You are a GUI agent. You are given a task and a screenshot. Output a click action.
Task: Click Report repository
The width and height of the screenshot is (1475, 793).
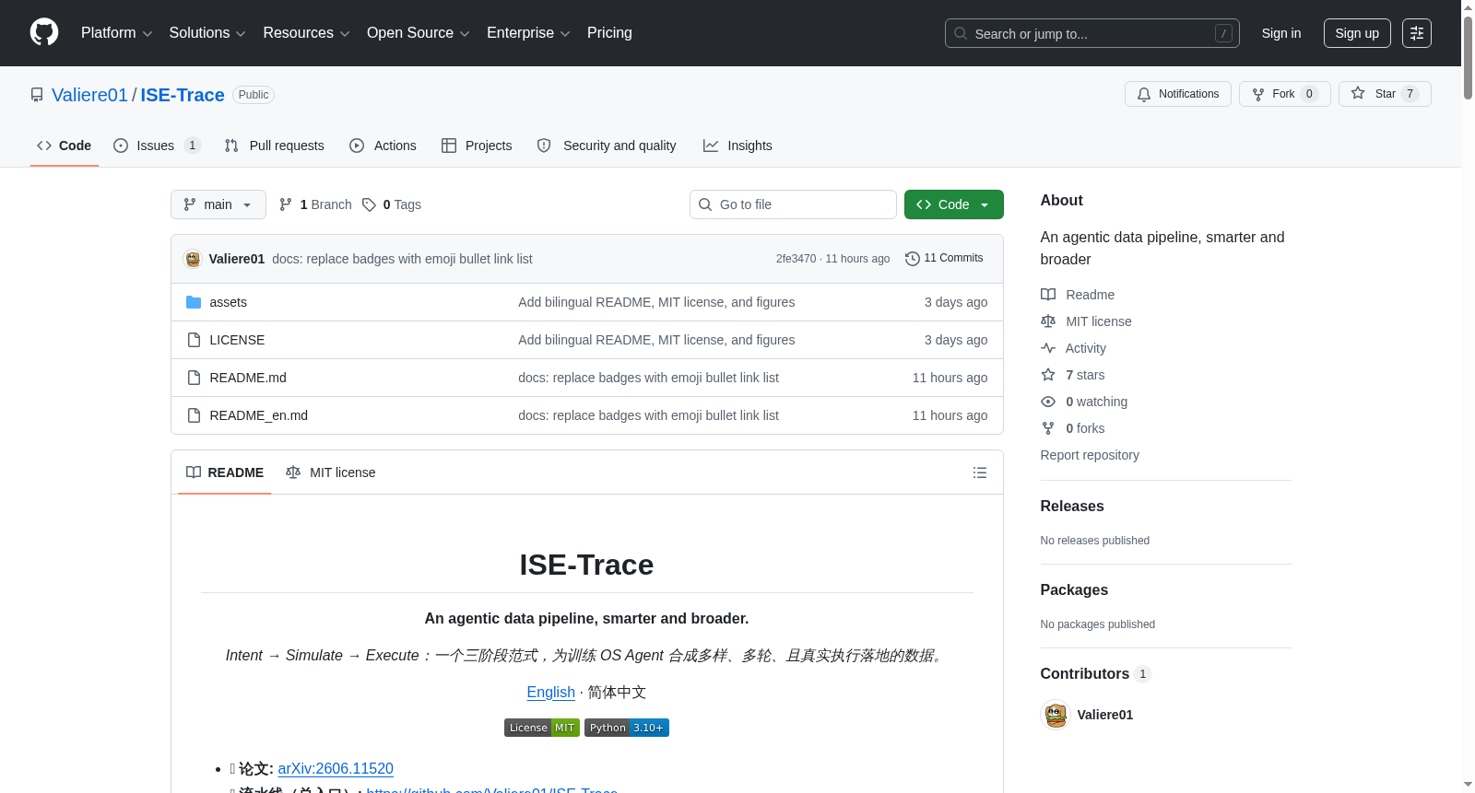click(1090, 455)
